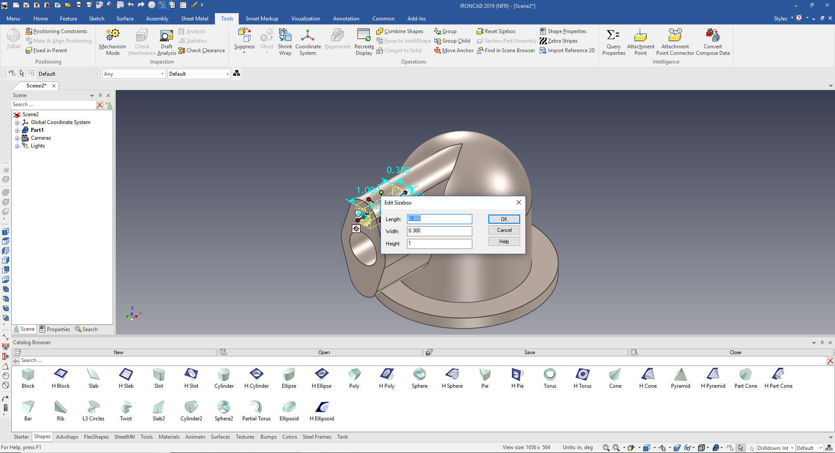
Task: Switch to Sheet Metal ribbon tab
Action: click(x=194, y=19)
